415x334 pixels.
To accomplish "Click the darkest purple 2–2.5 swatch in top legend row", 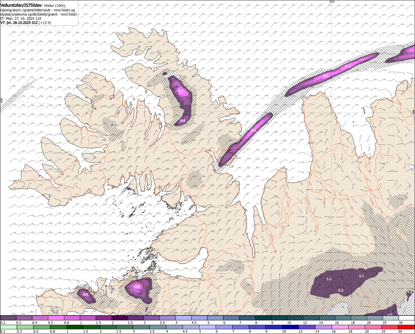I will click(x=120, y=318).
